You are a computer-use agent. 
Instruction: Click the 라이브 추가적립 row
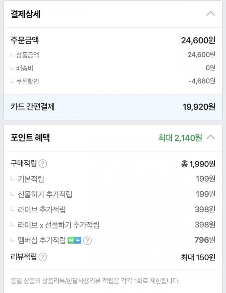(113, 209)
